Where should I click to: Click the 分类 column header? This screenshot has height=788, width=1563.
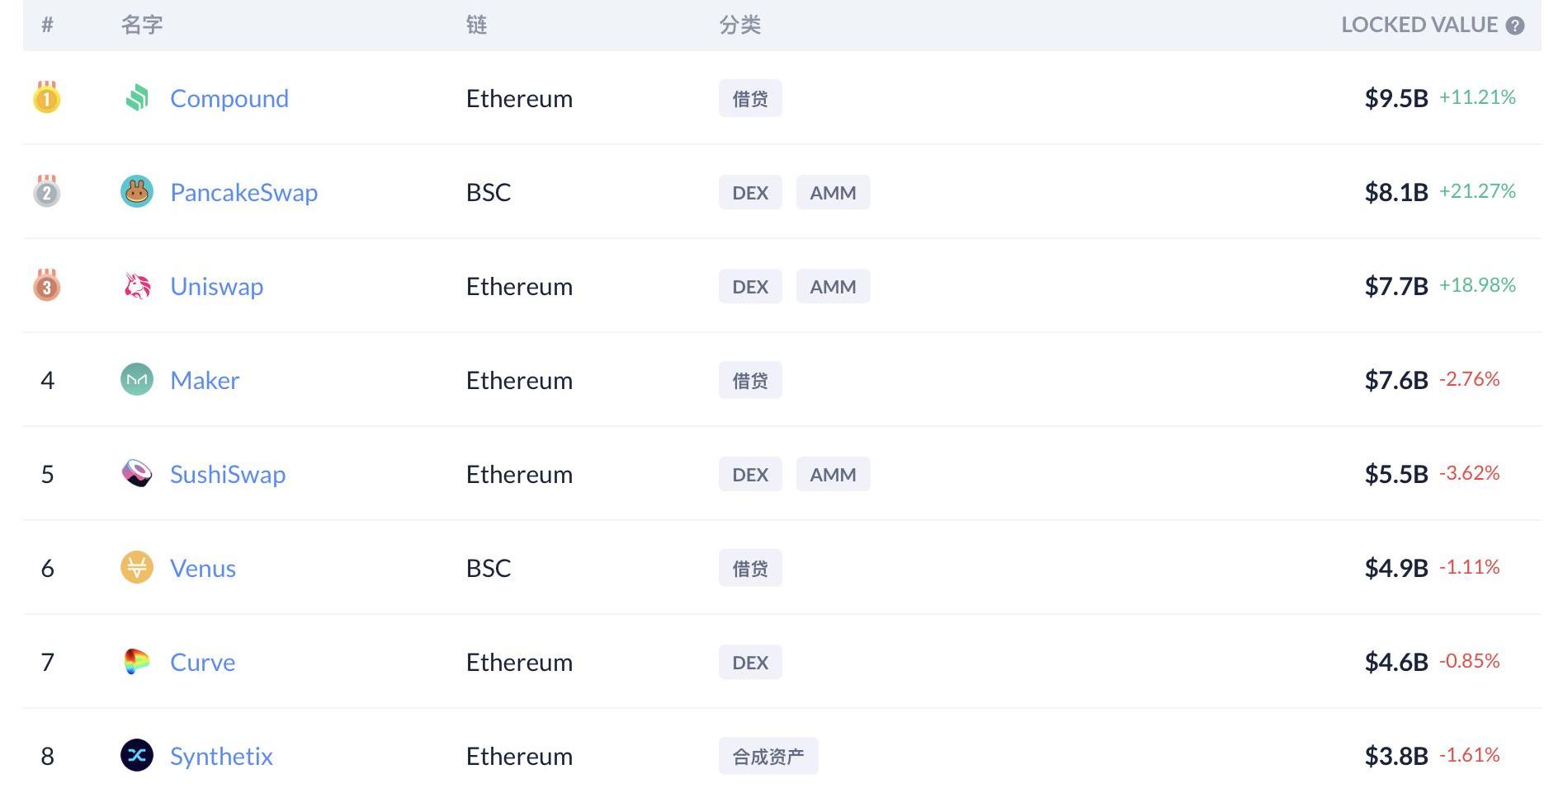(740, 26)
